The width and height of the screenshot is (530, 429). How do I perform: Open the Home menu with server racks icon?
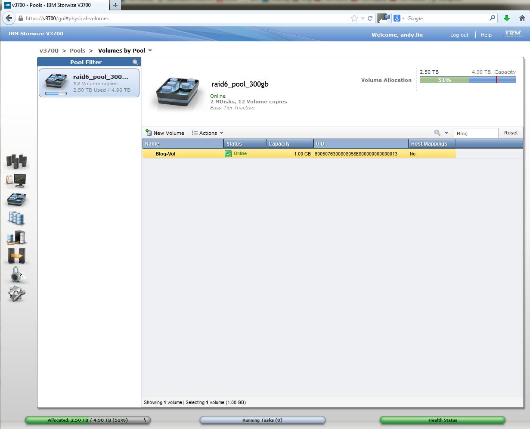[17, 162]
